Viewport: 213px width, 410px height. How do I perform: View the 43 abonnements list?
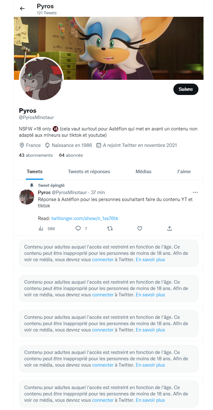36,155
